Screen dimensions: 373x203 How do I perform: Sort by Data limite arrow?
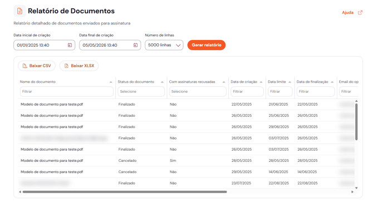point(289,82)
